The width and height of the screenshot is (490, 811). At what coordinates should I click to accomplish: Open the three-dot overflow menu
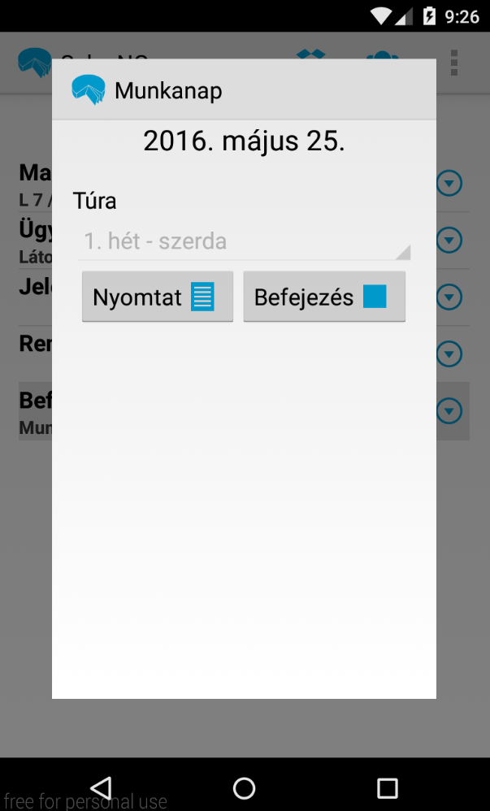(453, 63)
